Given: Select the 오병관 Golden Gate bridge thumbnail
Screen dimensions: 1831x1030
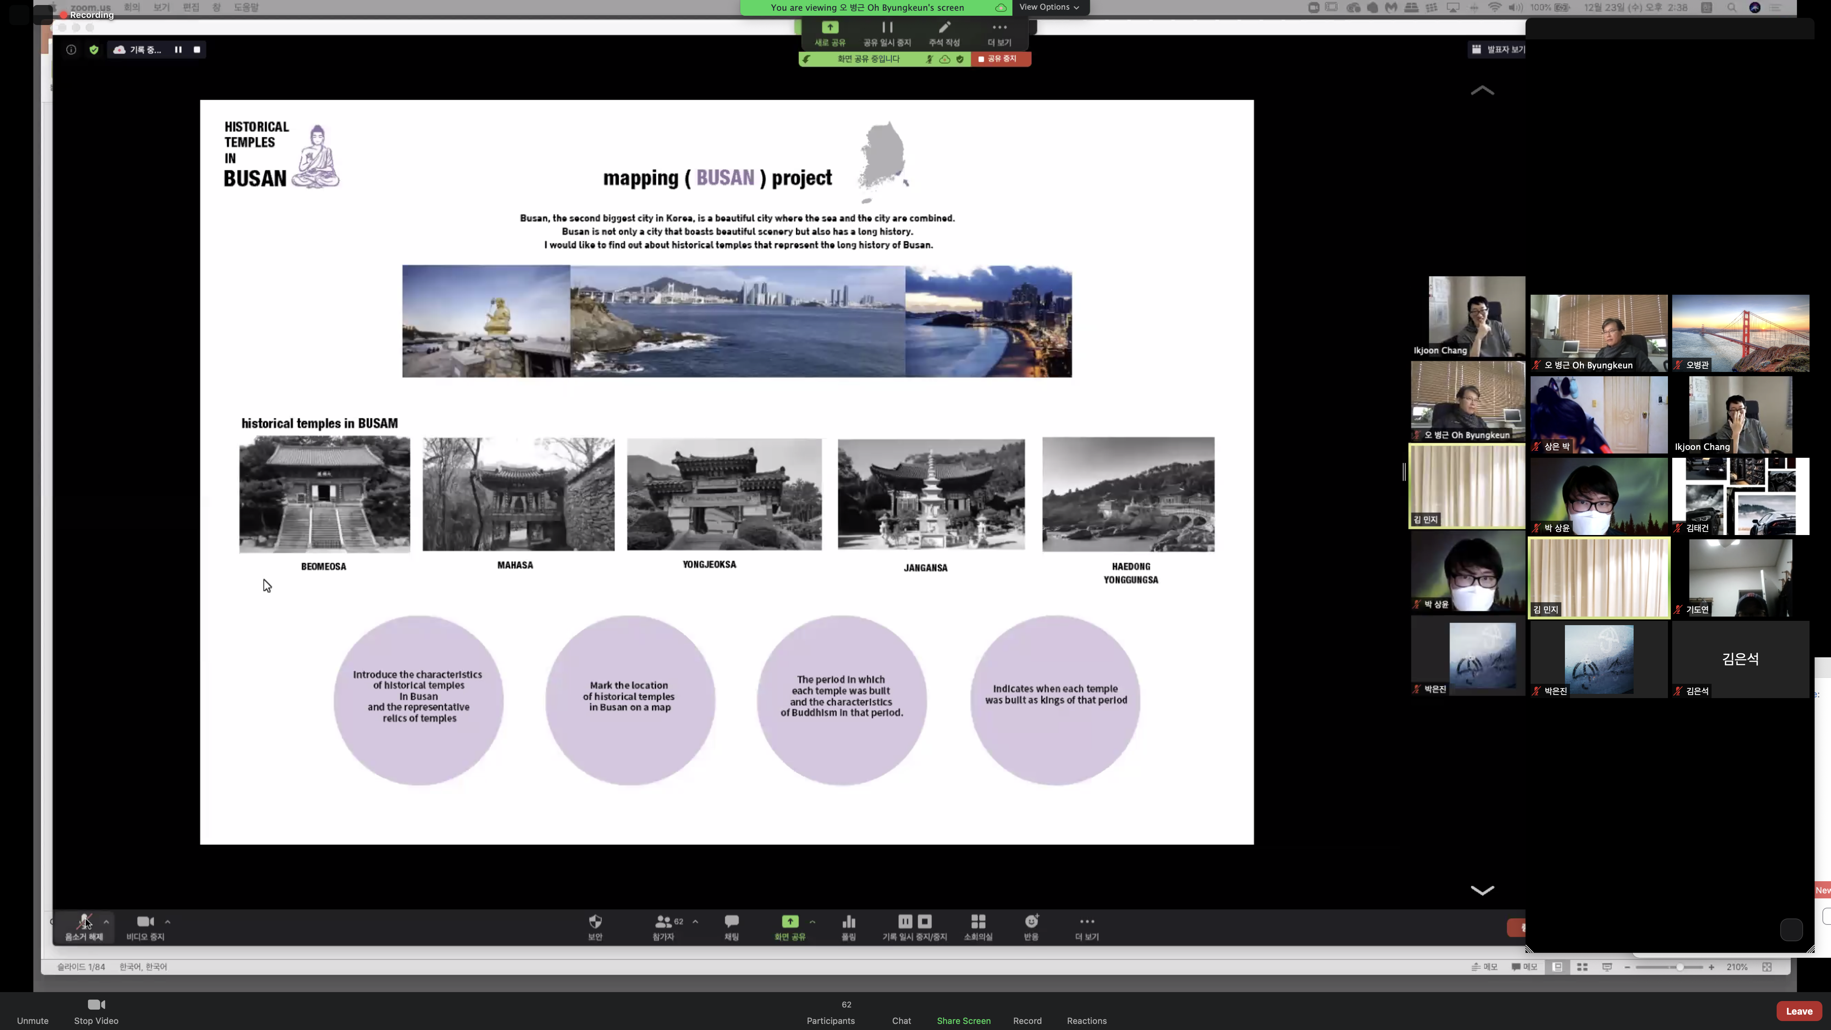Looking at the screenshot, I should (1740, 333).
